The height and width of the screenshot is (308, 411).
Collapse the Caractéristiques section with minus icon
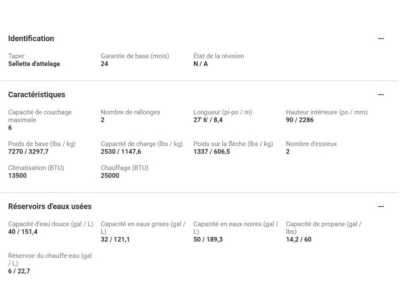coord(381,95)
